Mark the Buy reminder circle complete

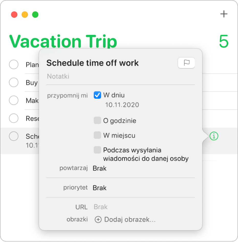click(14, 82)
